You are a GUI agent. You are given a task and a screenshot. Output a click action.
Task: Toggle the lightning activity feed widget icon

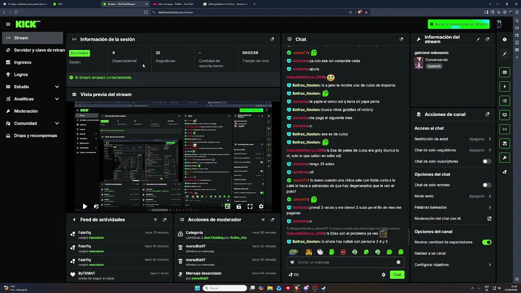tap(505, 87)
